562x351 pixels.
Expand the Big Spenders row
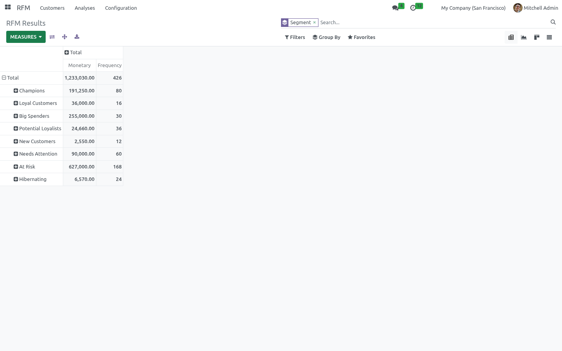[x=31, y=116]
